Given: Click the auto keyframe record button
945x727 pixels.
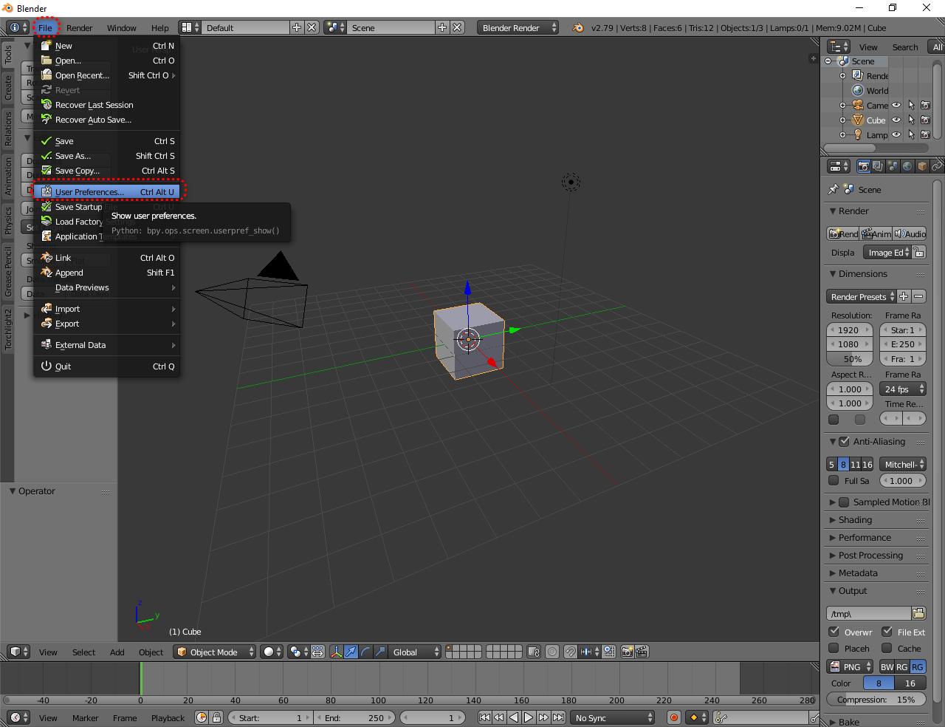Looking at the screenshot, I should (x=673, y=717).
